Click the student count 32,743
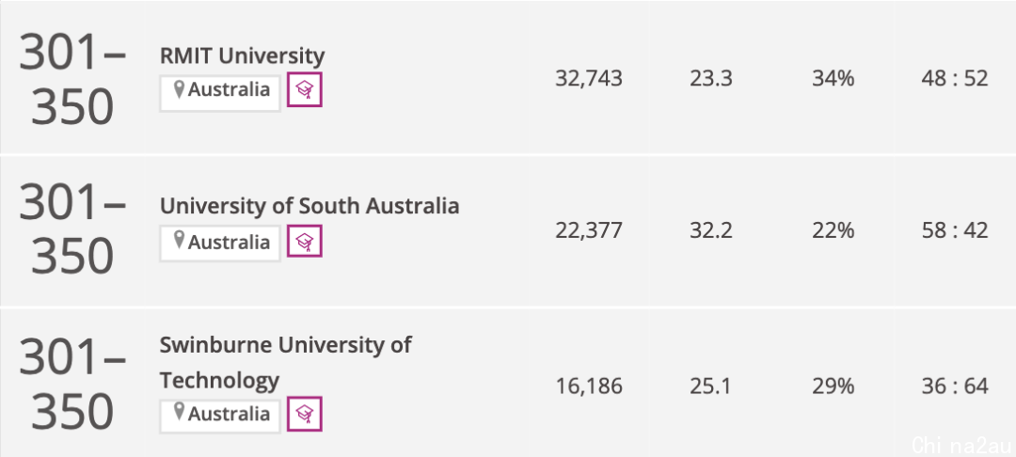This screenshot has height=457, width=1016. click(589, 78)
